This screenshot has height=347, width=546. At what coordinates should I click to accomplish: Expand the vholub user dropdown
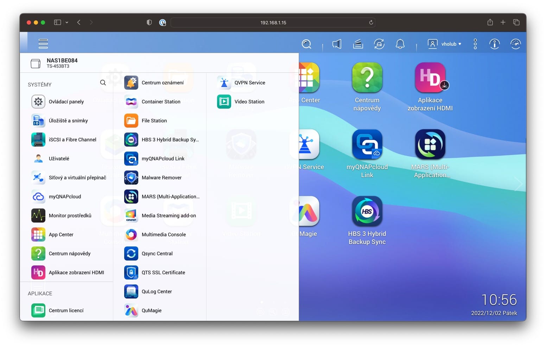point(444,44)
